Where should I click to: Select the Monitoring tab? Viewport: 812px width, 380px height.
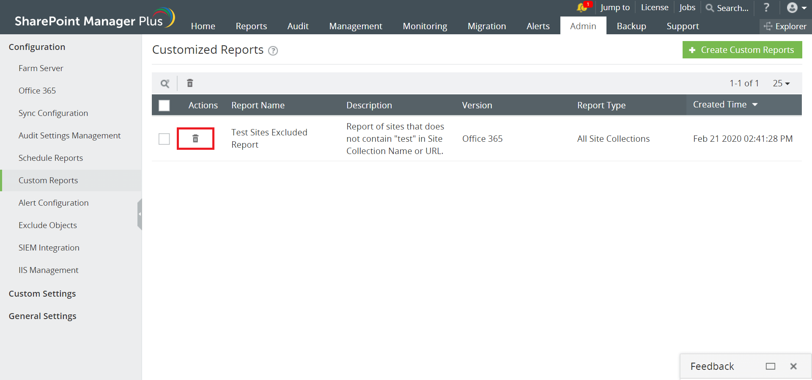coord(425,26)
